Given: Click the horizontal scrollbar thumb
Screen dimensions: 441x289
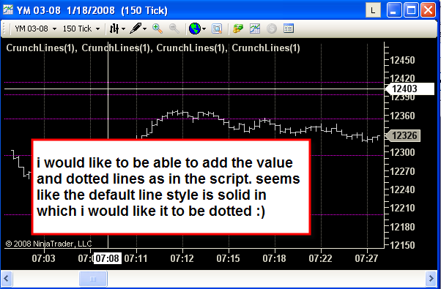Looking at the screenshot, I should tap(93, 279).
